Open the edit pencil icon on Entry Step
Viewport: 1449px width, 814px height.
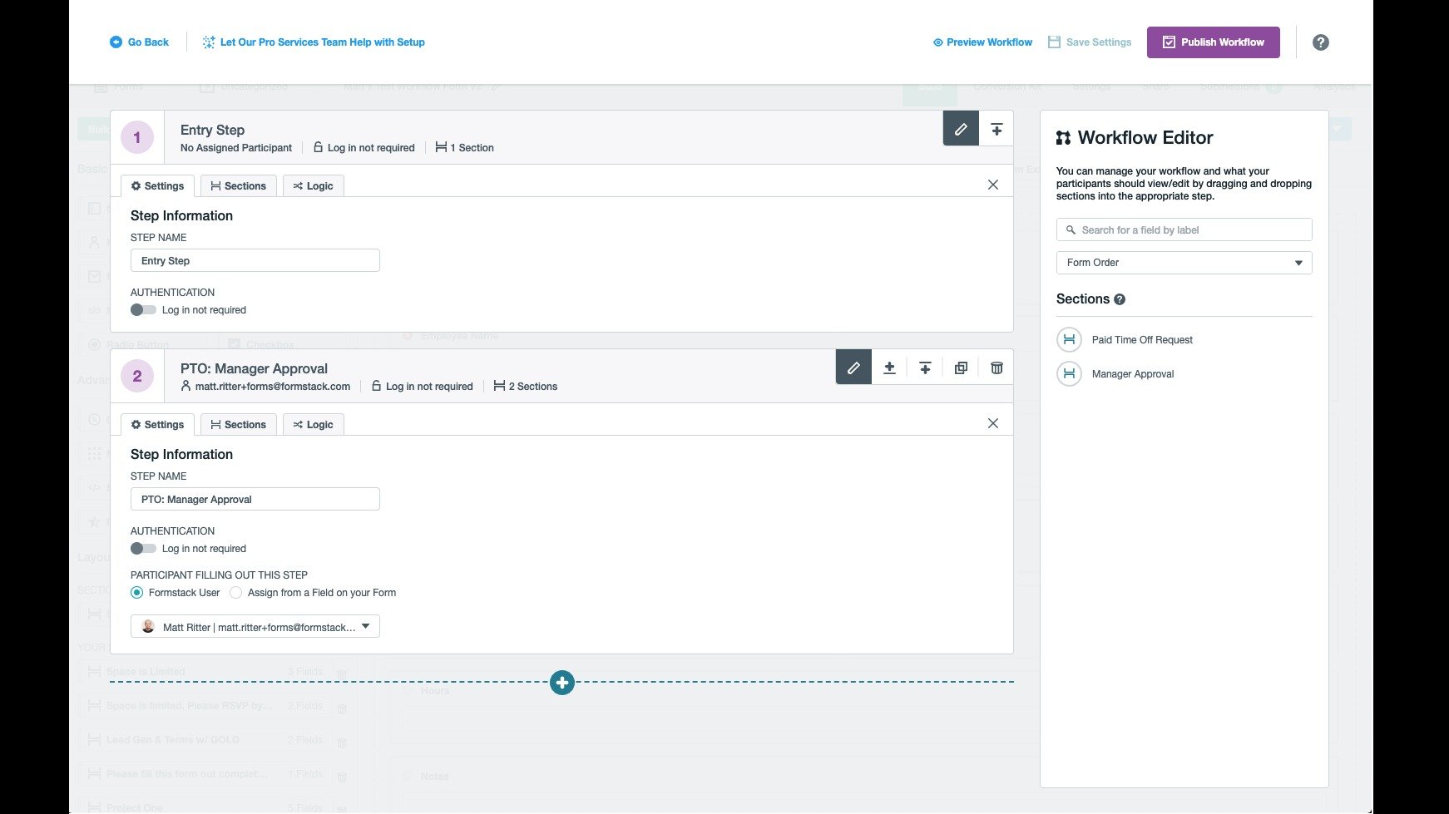point(961,129)
